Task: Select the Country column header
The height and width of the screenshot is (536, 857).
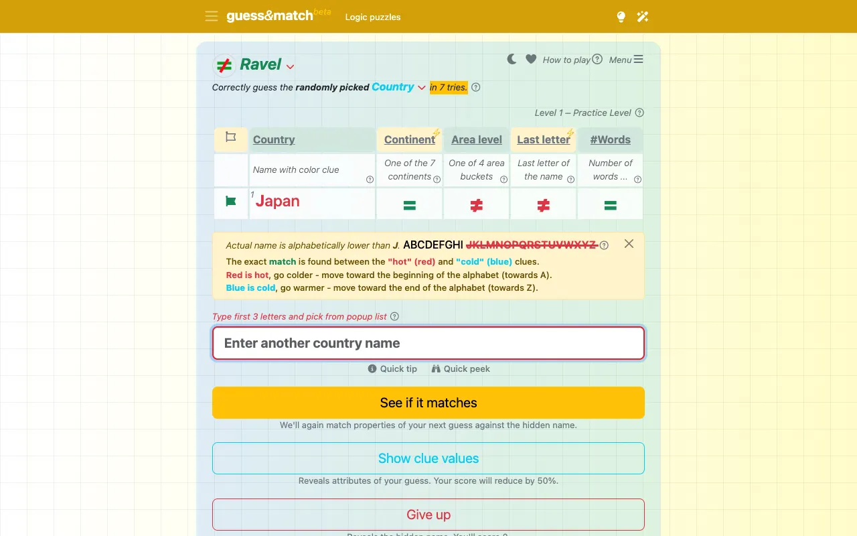Action: coord(274,139)
